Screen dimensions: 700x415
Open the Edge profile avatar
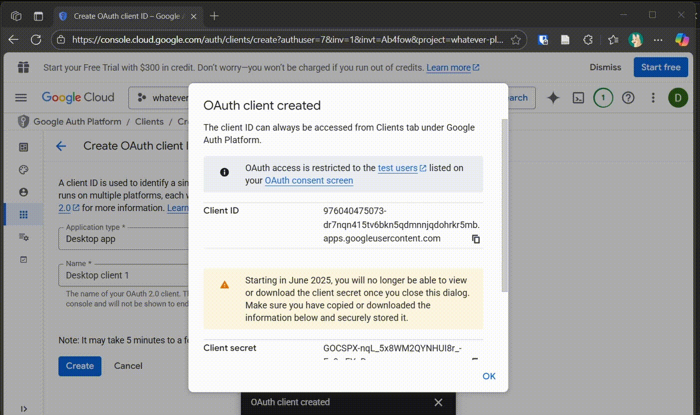[636, 39]
